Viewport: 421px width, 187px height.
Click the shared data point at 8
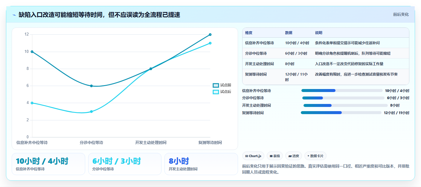point(151,69)
